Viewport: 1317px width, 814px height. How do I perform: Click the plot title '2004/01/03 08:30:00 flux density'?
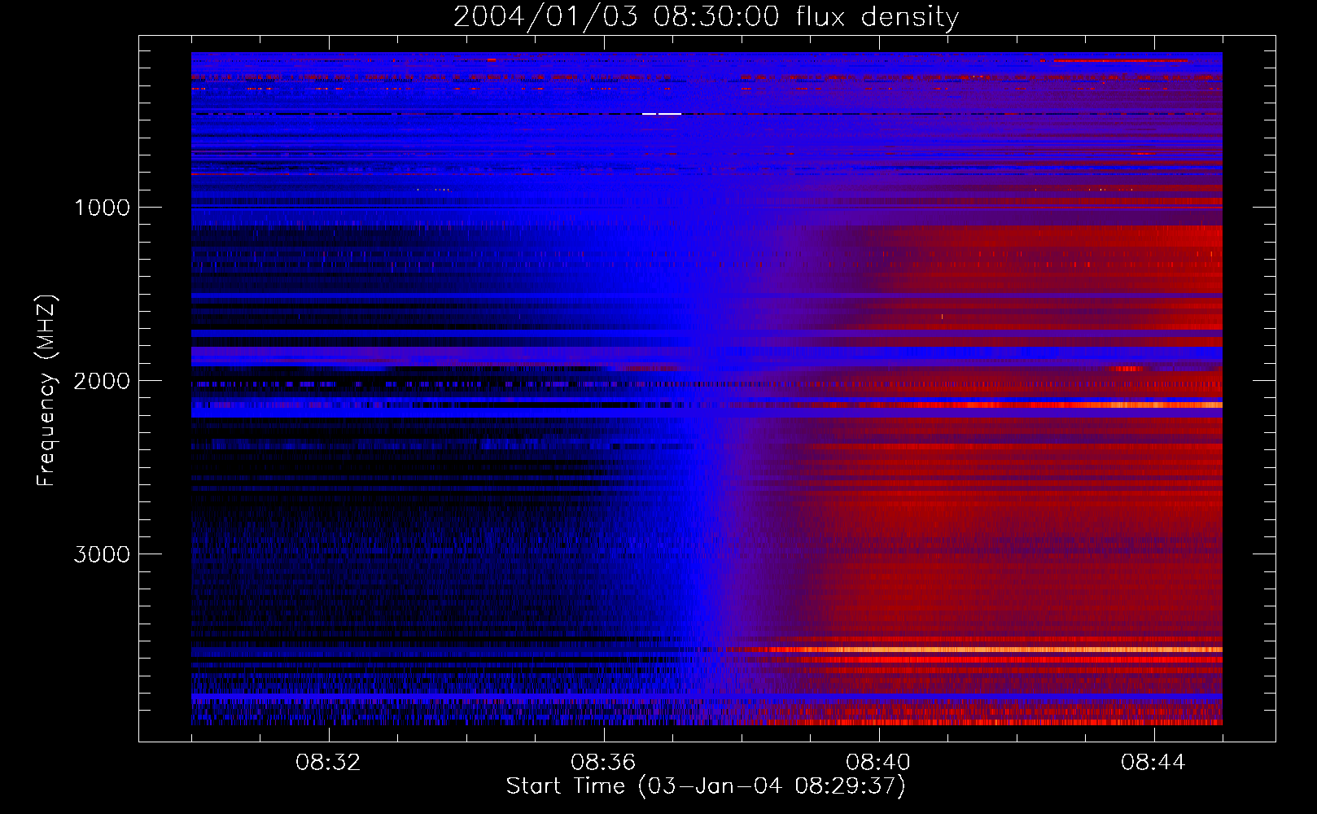pos(706,16)
